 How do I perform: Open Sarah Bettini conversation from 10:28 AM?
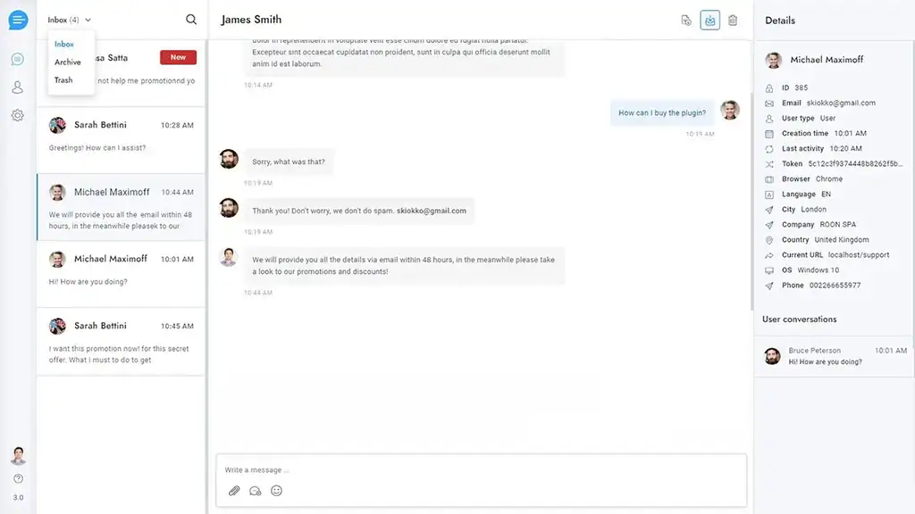pos(121,136)
